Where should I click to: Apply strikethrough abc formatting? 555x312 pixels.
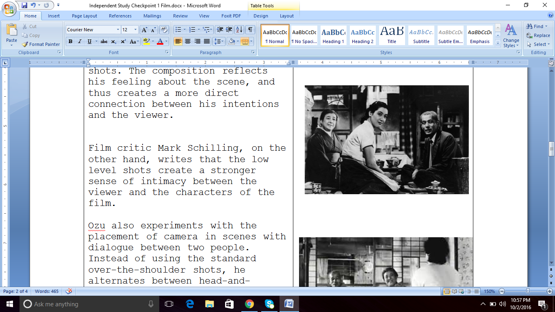[104, 41]
